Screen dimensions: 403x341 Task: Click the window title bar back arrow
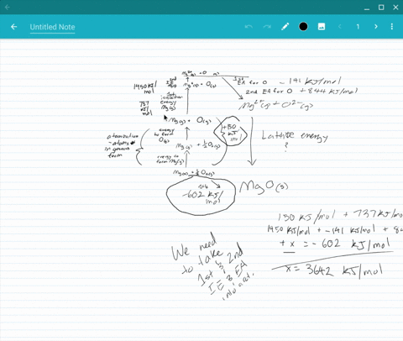pyautogui.click(x=8, y=7)
